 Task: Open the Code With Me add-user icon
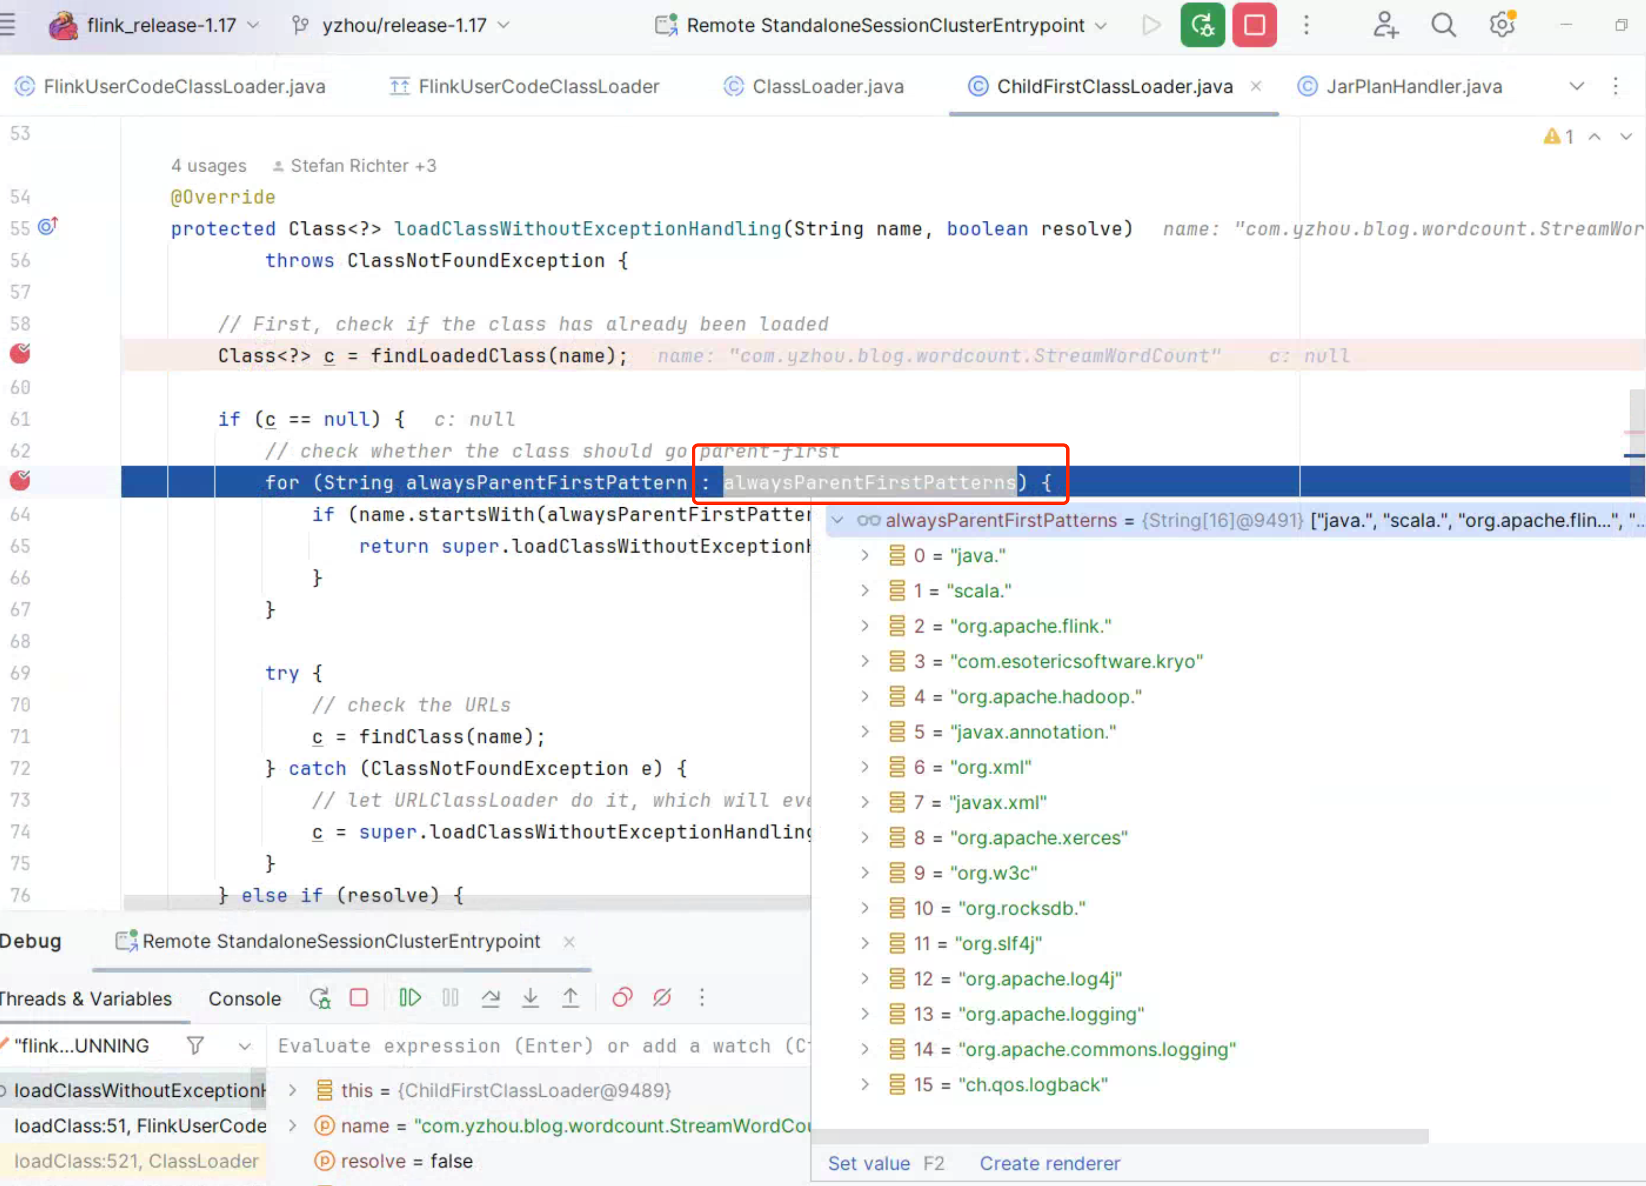coord(1385,24)
